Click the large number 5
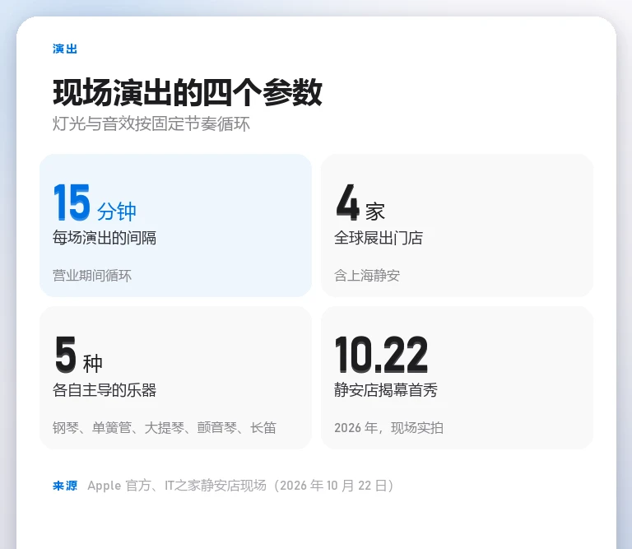 (x=66, y=354)
